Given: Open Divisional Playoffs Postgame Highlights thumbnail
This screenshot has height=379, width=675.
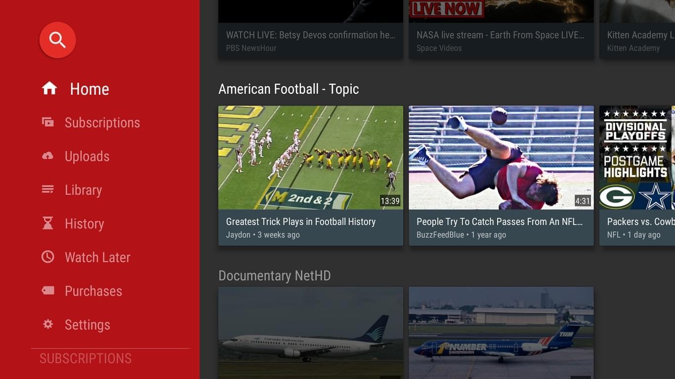Looking at the screenshot, I should [x=637, y=158].
